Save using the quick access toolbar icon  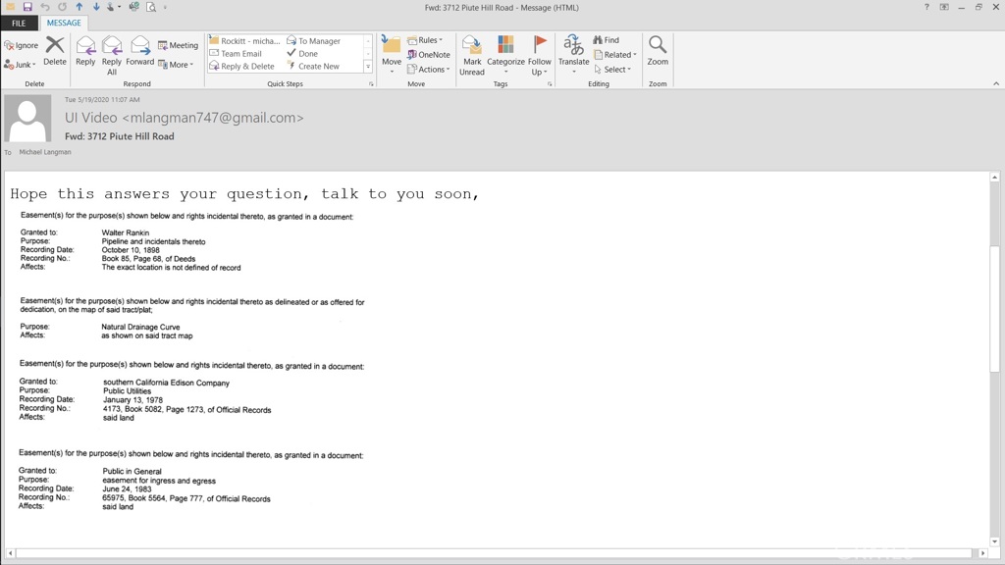27,7
